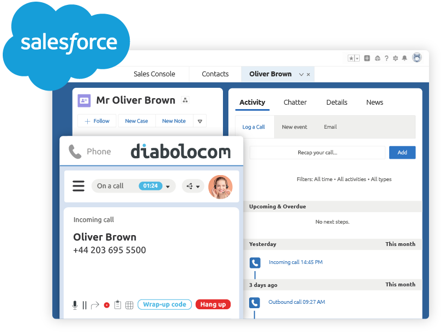The image size is (441, 336).
Task: Click the No next steps text
Action: click(x=333, y=222)
